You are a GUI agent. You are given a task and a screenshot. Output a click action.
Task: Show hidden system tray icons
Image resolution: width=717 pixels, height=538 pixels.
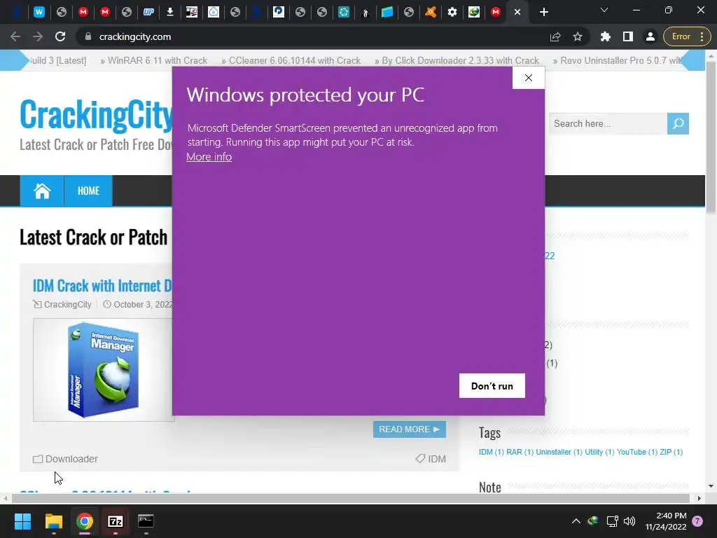click(576, 521)
